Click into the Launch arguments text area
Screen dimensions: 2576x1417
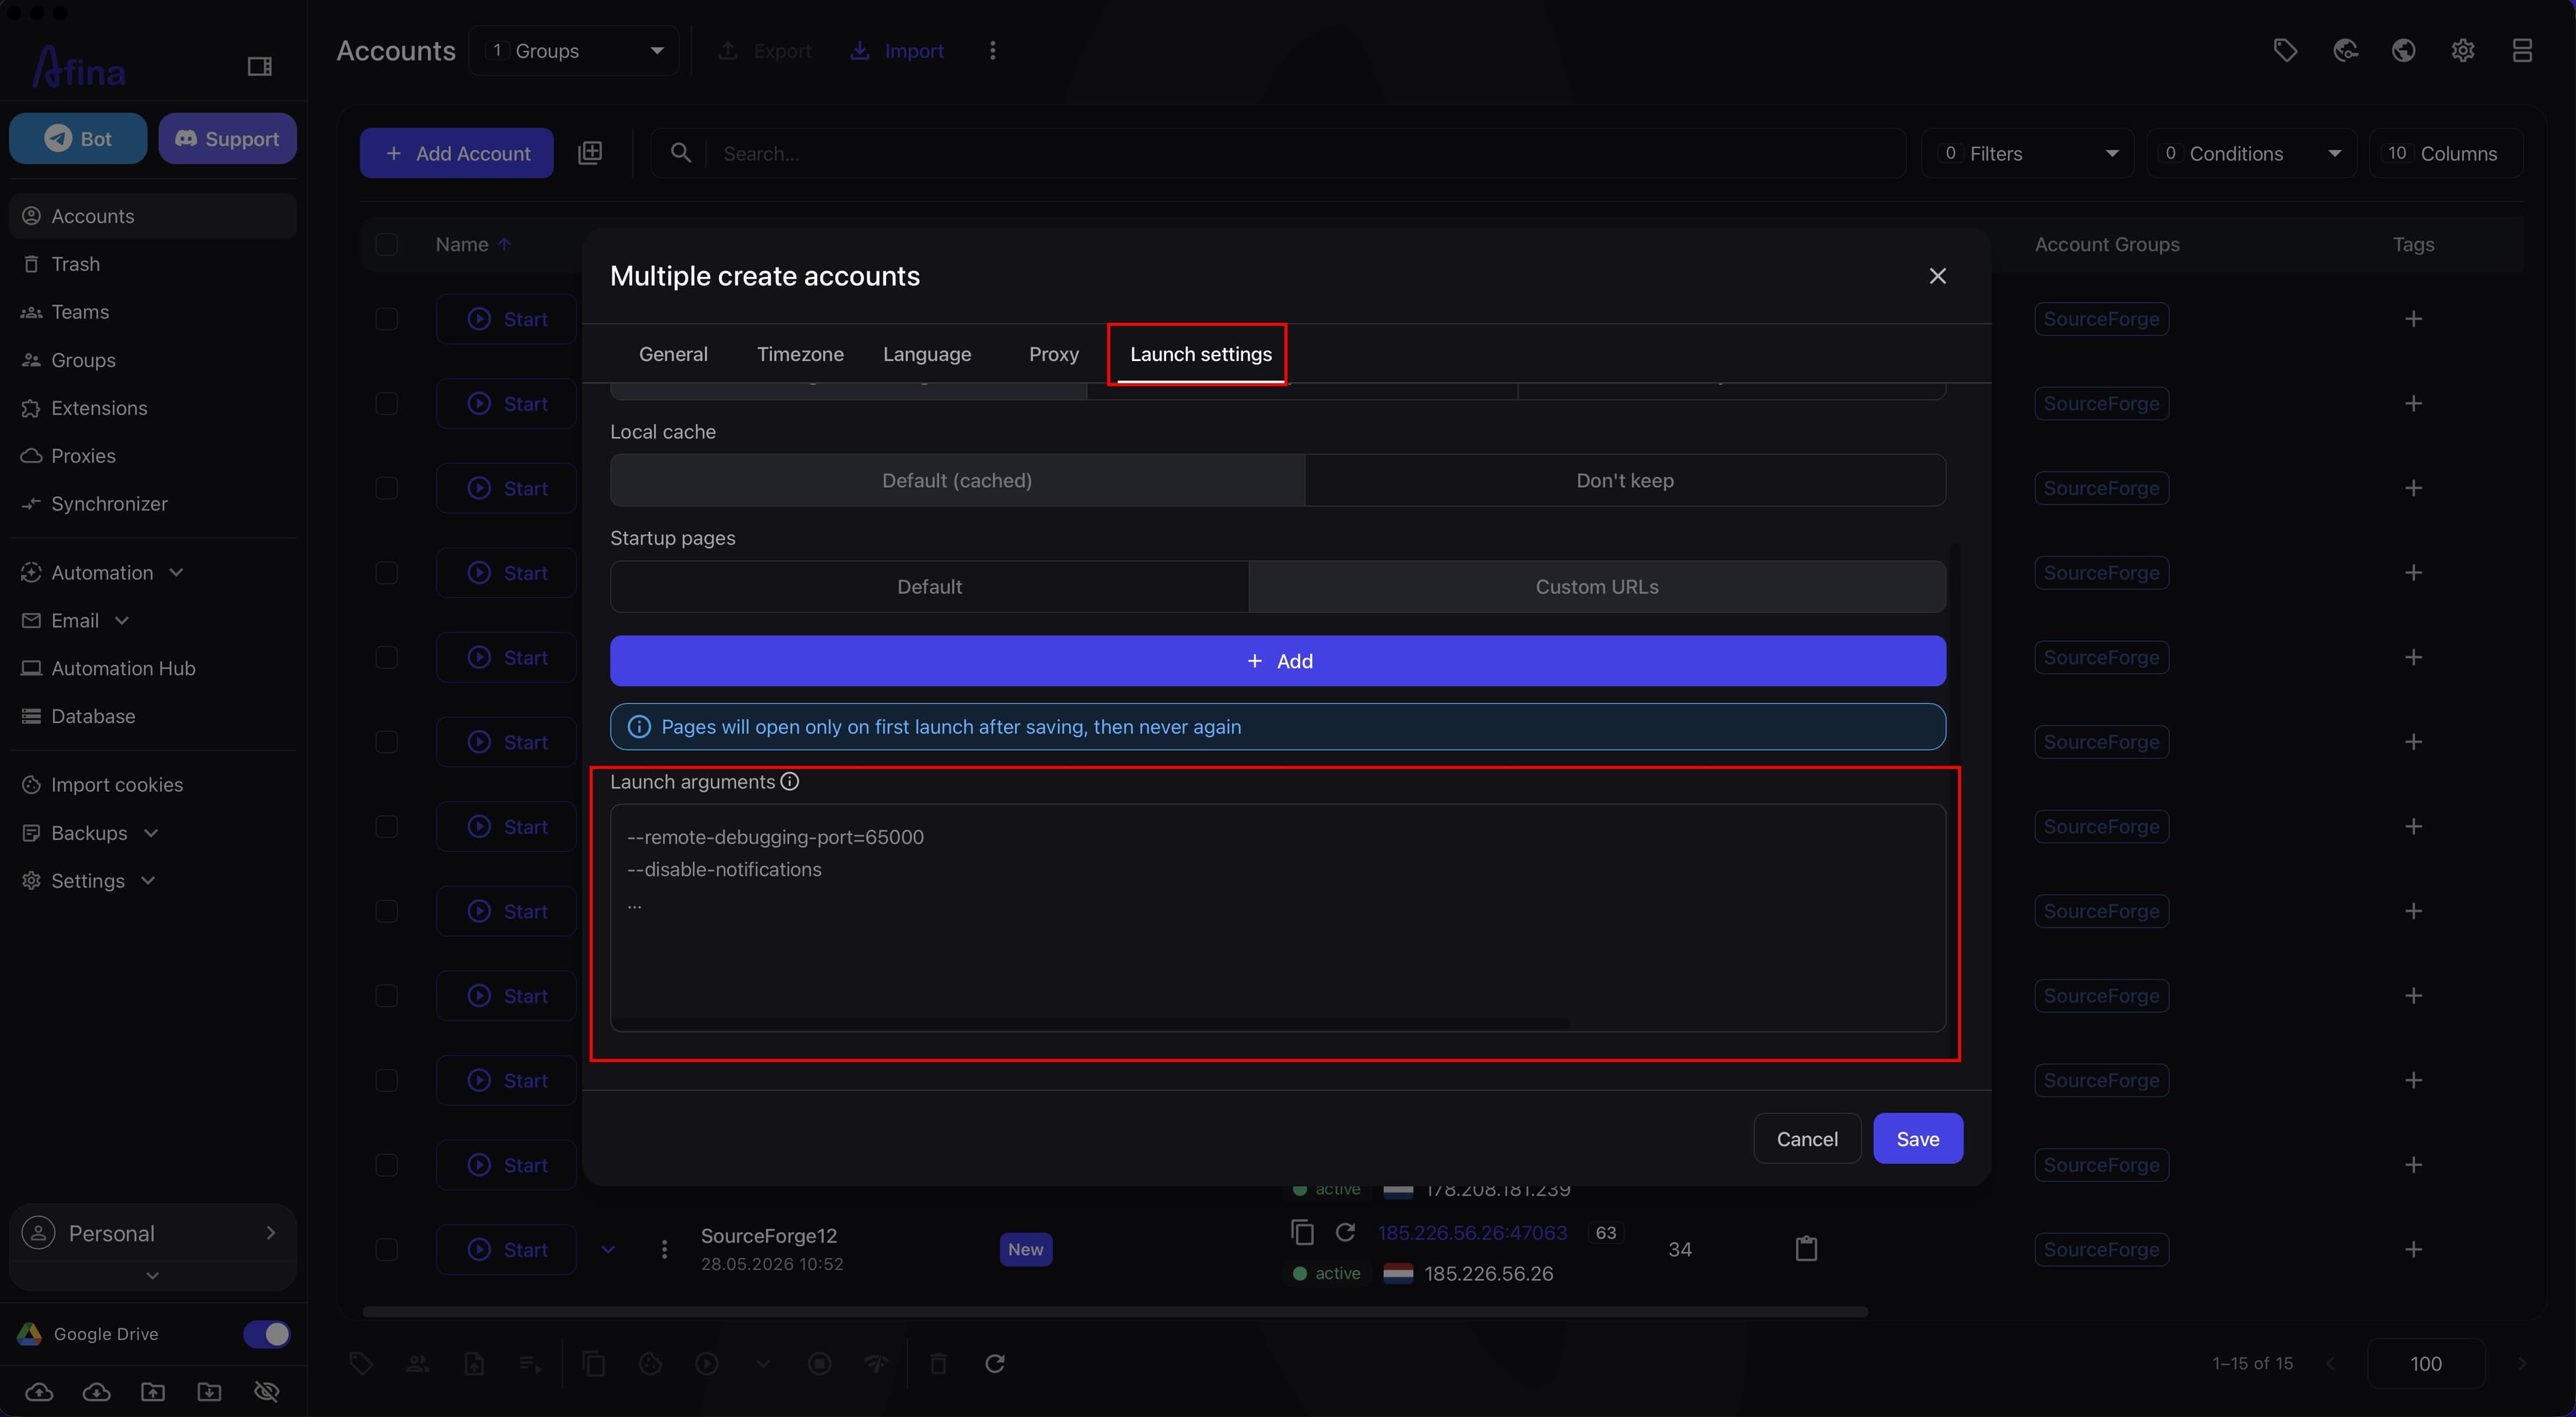[x=1278, y=918]
